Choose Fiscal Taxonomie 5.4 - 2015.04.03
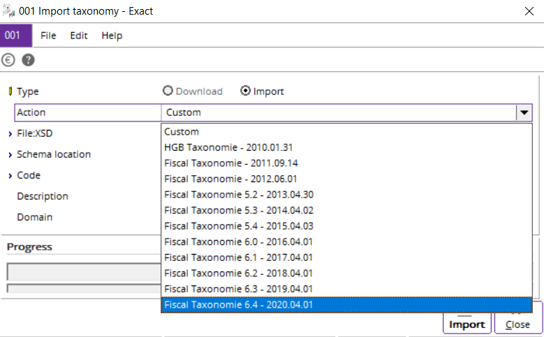Screen dimensions: 544x337 [346, 226]
